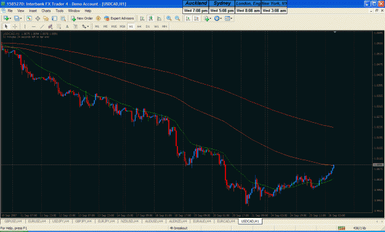This screenshot has height=232, width=385.
Task: Open the New Chart toolbar button
Action: 6,18
